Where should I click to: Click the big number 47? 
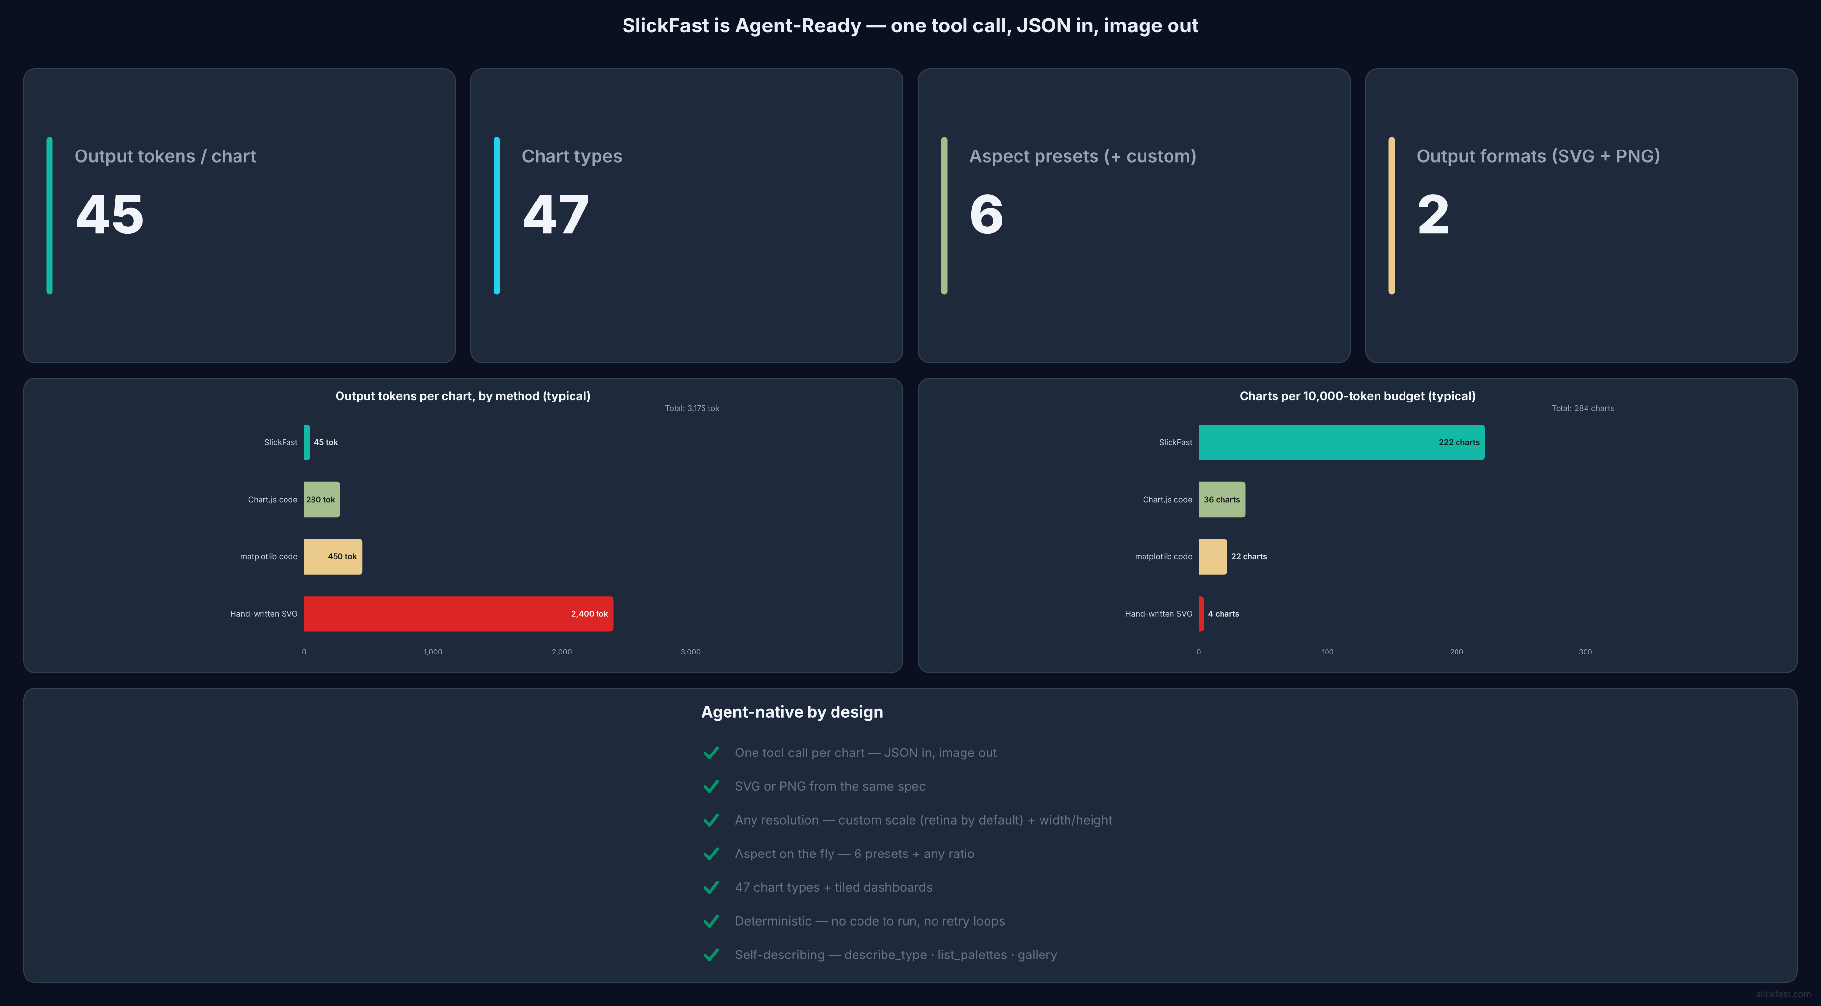coord(556,215)
